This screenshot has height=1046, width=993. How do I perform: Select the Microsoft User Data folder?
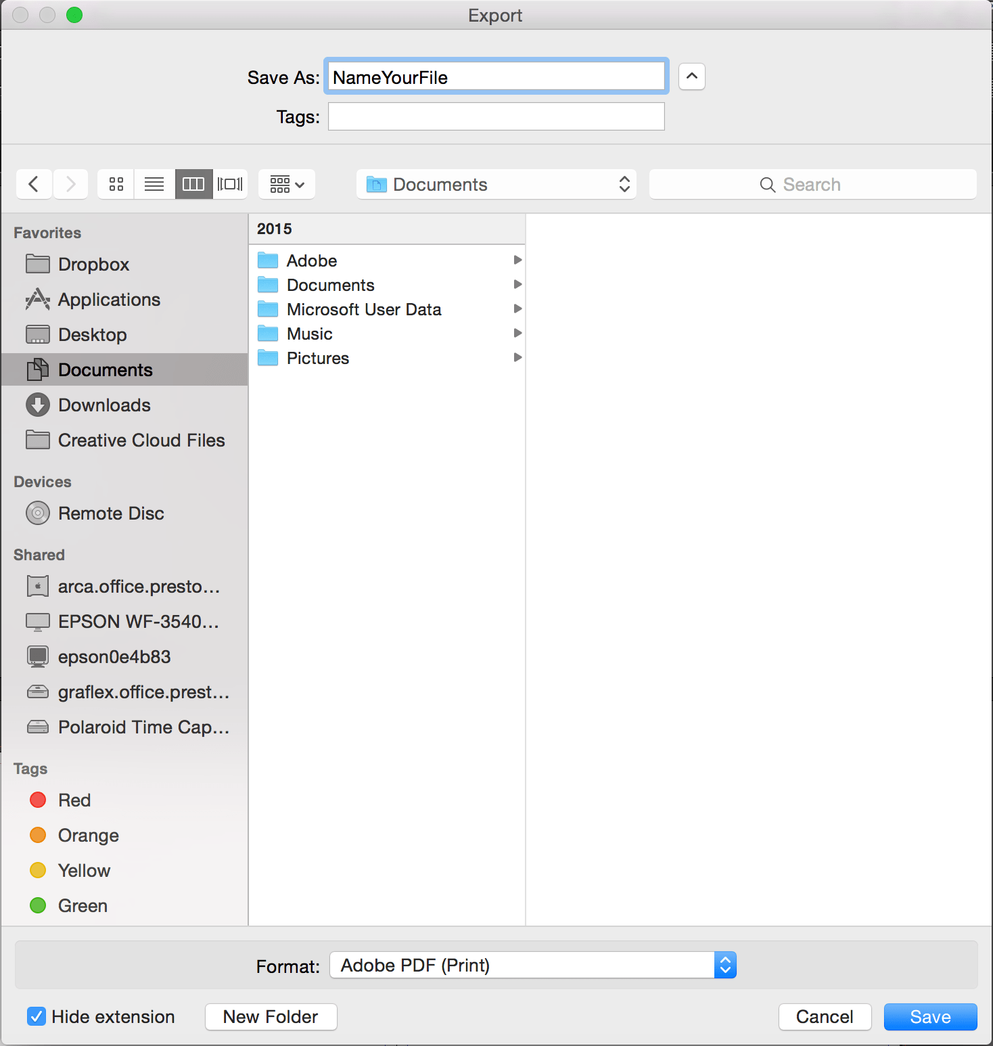tap(363, 310)
